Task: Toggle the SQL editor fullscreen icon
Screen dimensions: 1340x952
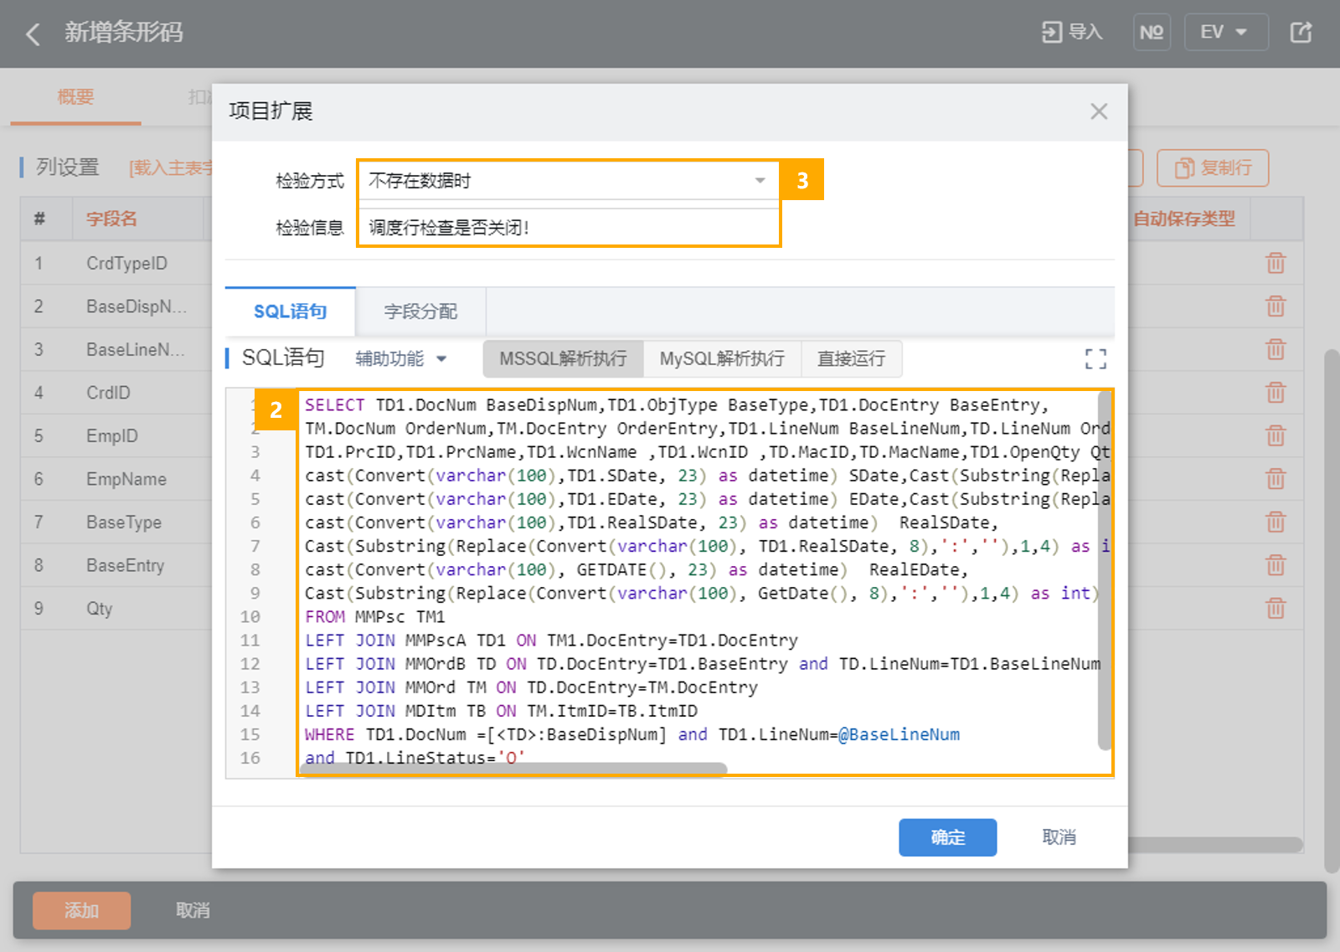Action: 1095,359
